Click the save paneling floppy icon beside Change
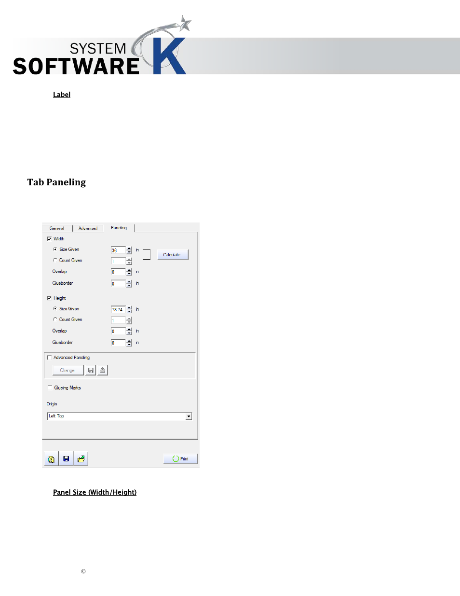Image resolution: width=460 pixels, height=596 pixels. click(91, 370)
